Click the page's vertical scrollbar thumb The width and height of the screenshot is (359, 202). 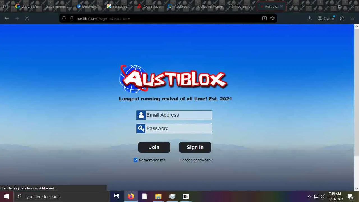pyautogui.click(x=356, y=93)
